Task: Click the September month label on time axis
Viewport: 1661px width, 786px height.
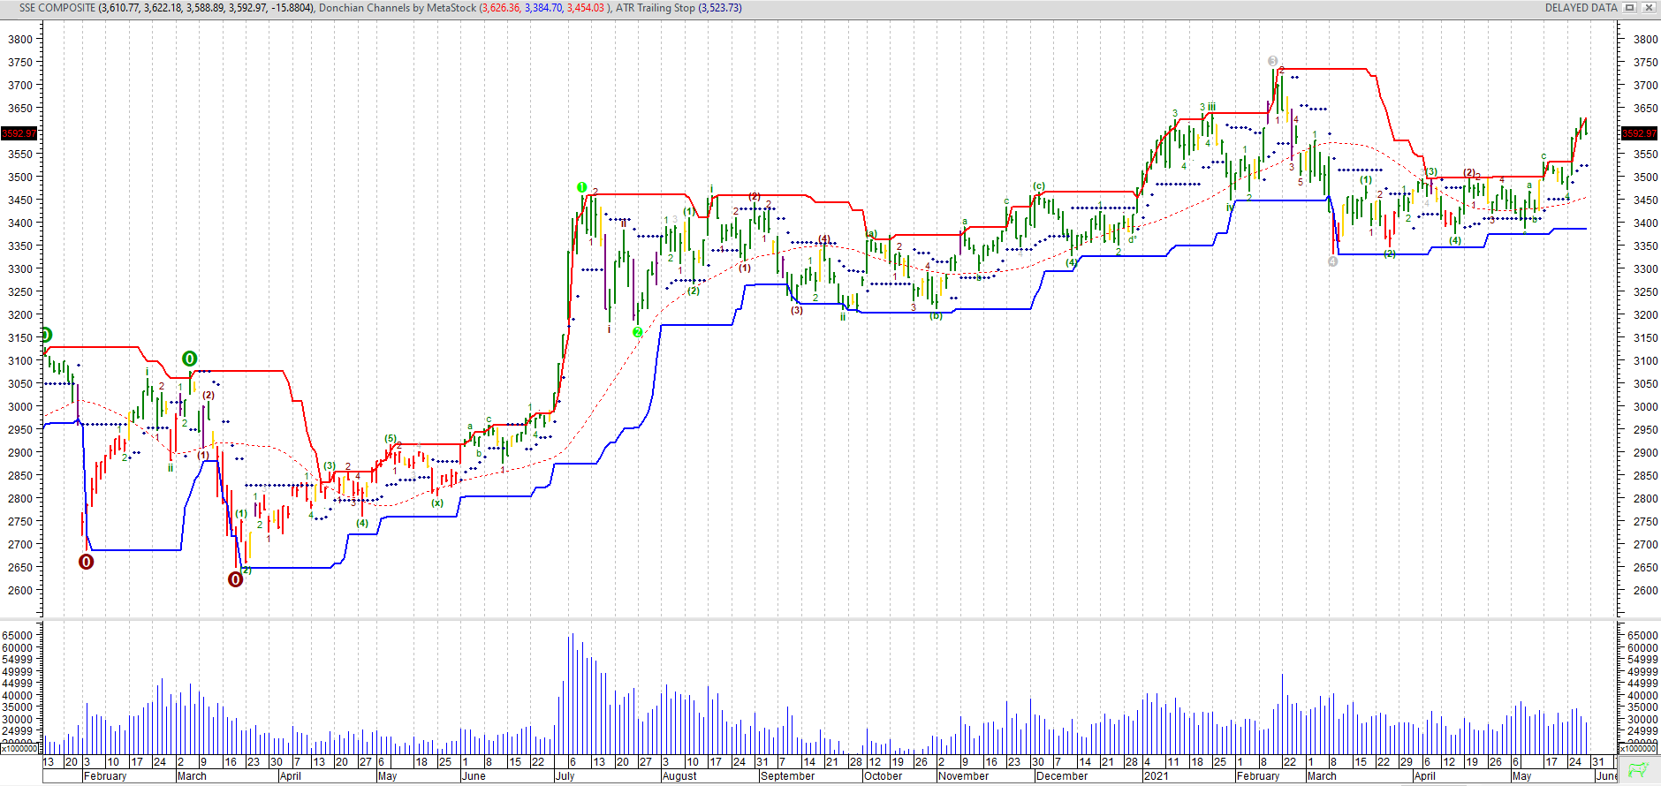Action: click(787, 776)
